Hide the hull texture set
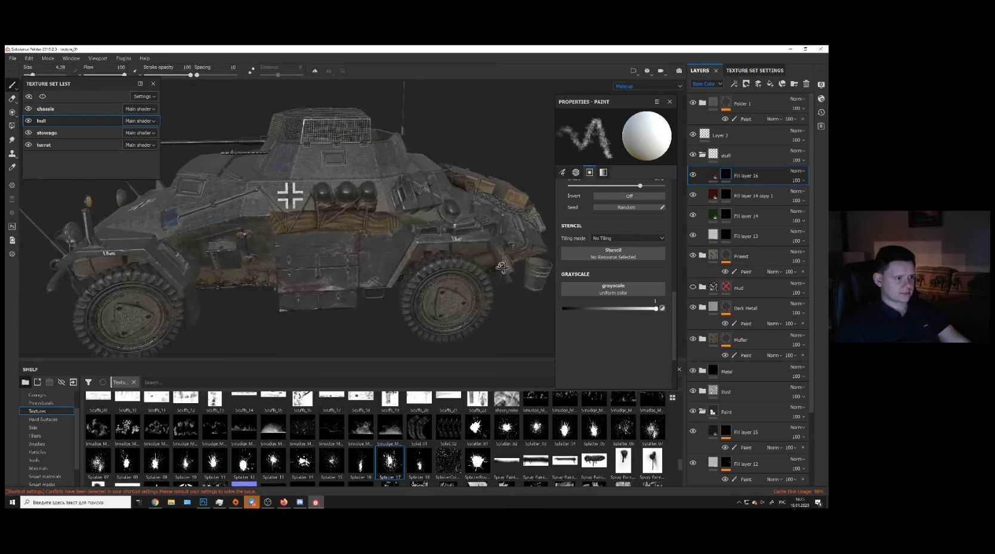The height and width of the screenshot is (554, 995). (28, 120)
